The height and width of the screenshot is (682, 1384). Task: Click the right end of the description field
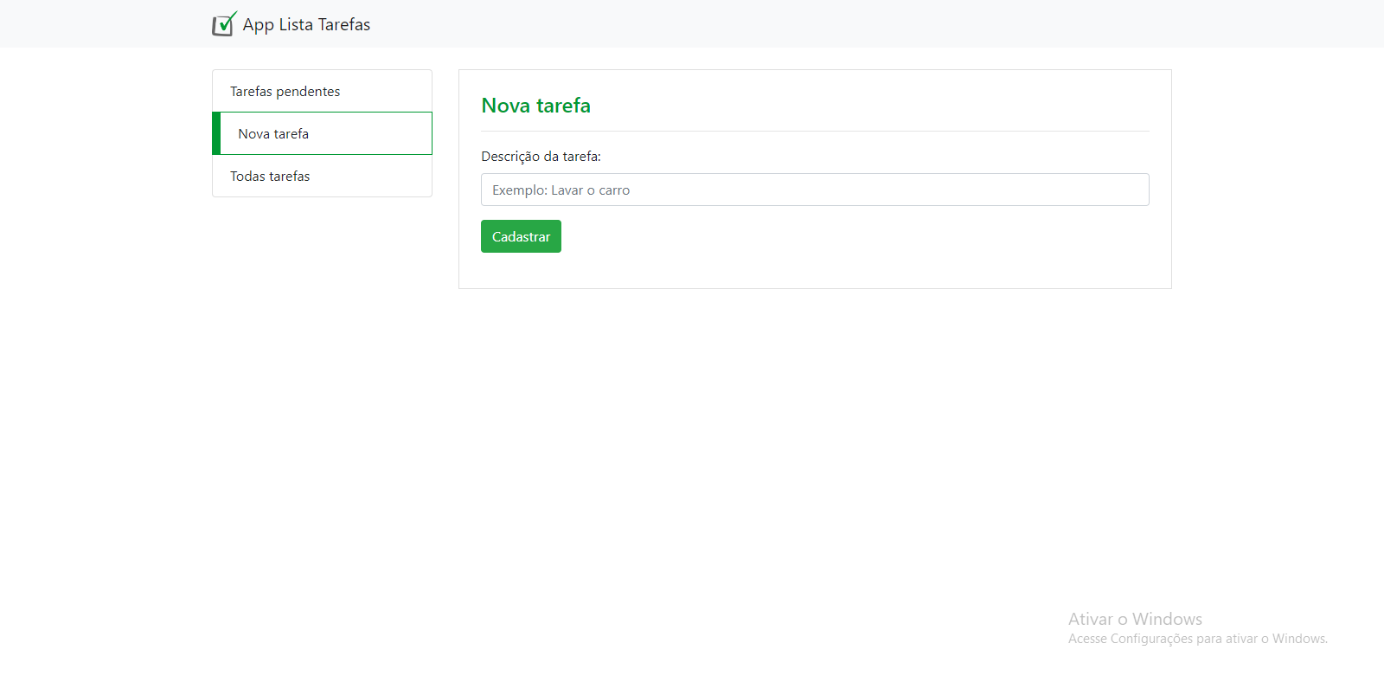[x=1124, y=190]
